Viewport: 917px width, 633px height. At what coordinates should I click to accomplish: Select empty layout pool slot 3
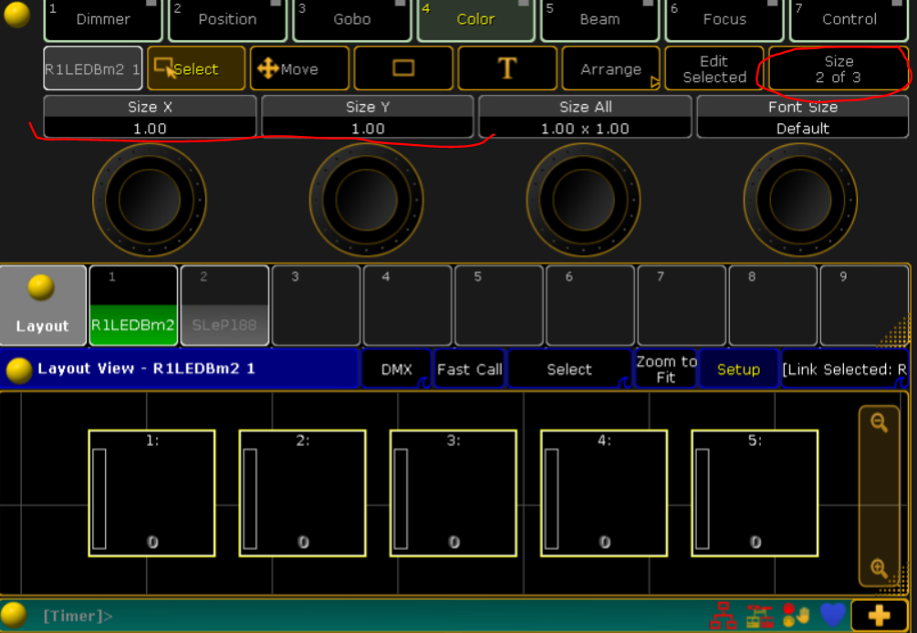[317, 306]
